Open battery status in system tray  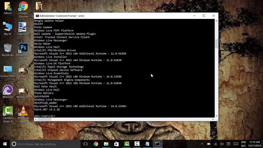click(x=209, y=144)
